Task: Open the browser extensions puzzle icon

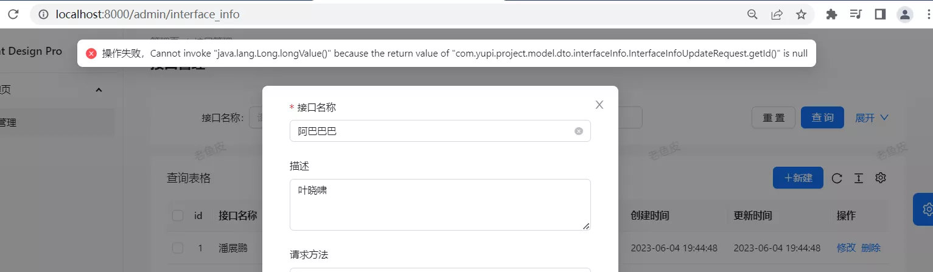Action: (831, 14)
